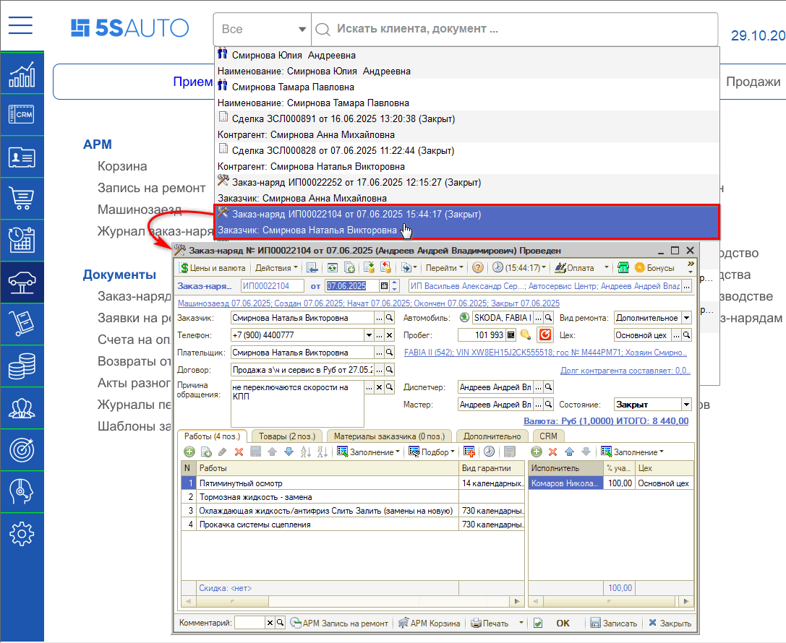Open the Дополнительно tab
The image size is (786, 643).
(492, 436)
